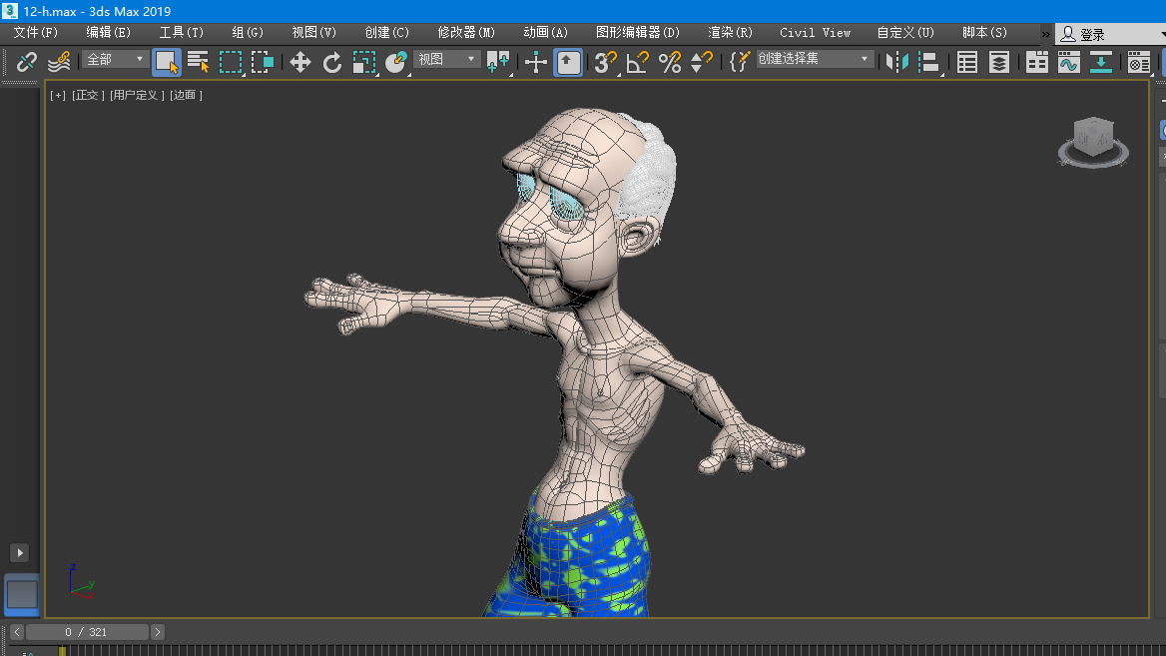Click the Bind to Space Warp icon
Viewport: 1166px width, 656px height.
[x=59, y=62]
